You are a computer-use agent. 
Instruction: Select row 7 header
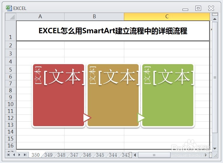[11, 84]
